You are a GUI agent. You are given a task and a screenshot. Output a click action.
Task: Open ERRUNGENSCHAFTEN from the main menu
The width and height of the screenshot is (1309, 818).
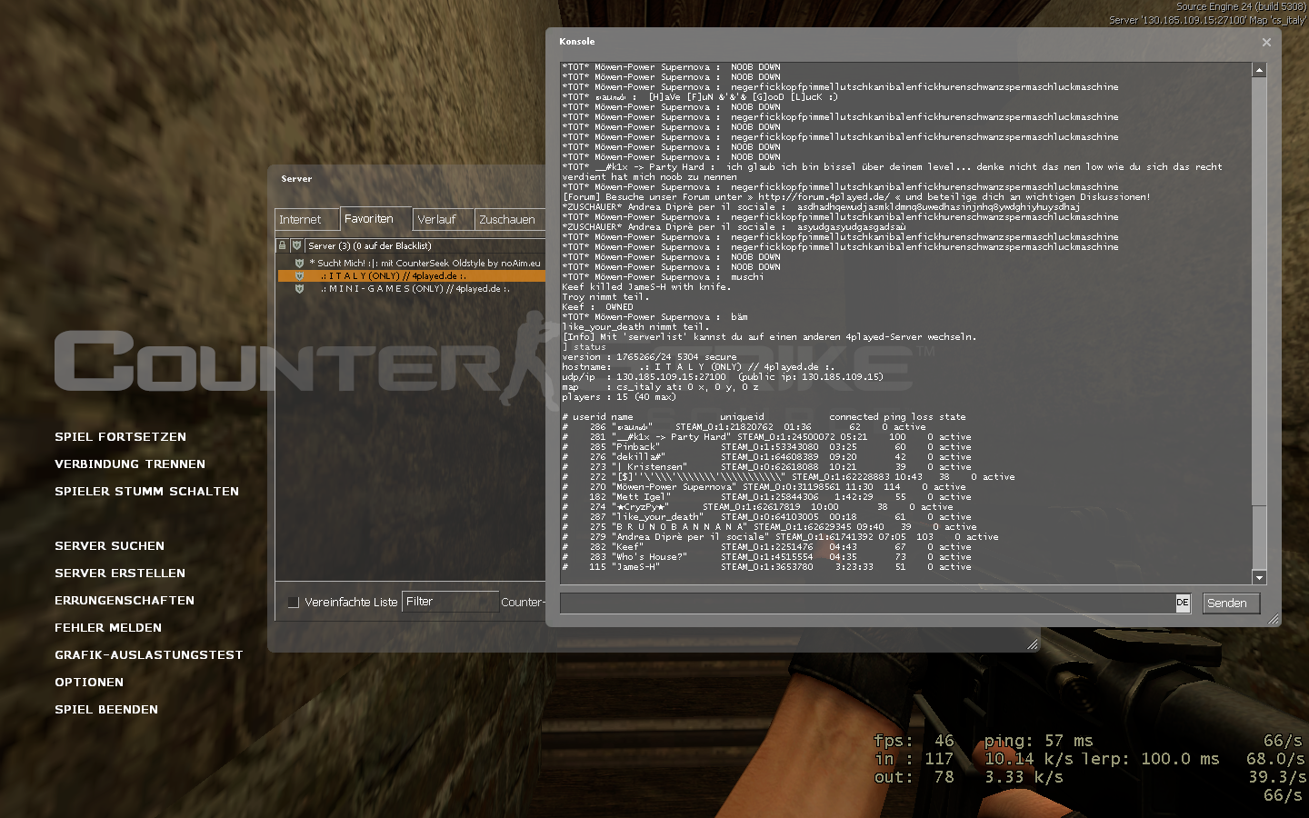(125, 601)
